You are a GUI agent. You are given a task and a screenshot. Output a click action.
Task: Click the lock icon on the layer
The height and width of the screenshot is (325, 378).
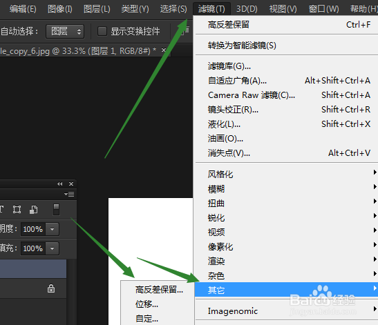[x=51, y=288]
